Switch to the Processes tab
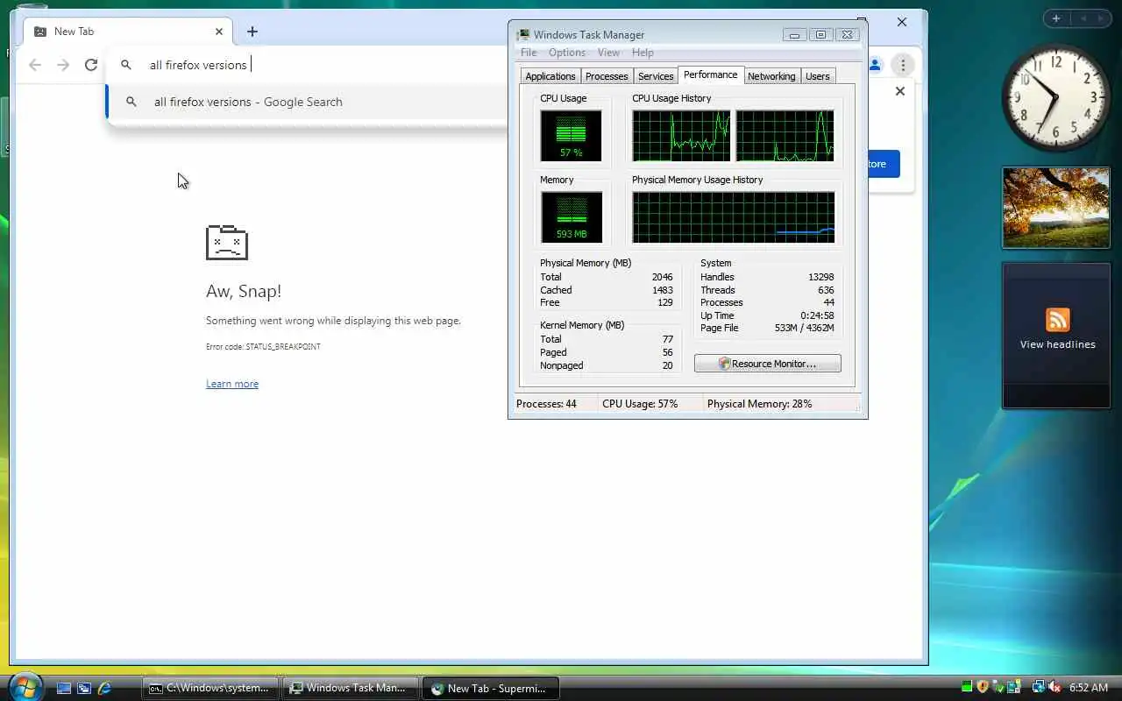Image resolution: width=1122 pixels, height=701 pixels. tap(607, 76)
